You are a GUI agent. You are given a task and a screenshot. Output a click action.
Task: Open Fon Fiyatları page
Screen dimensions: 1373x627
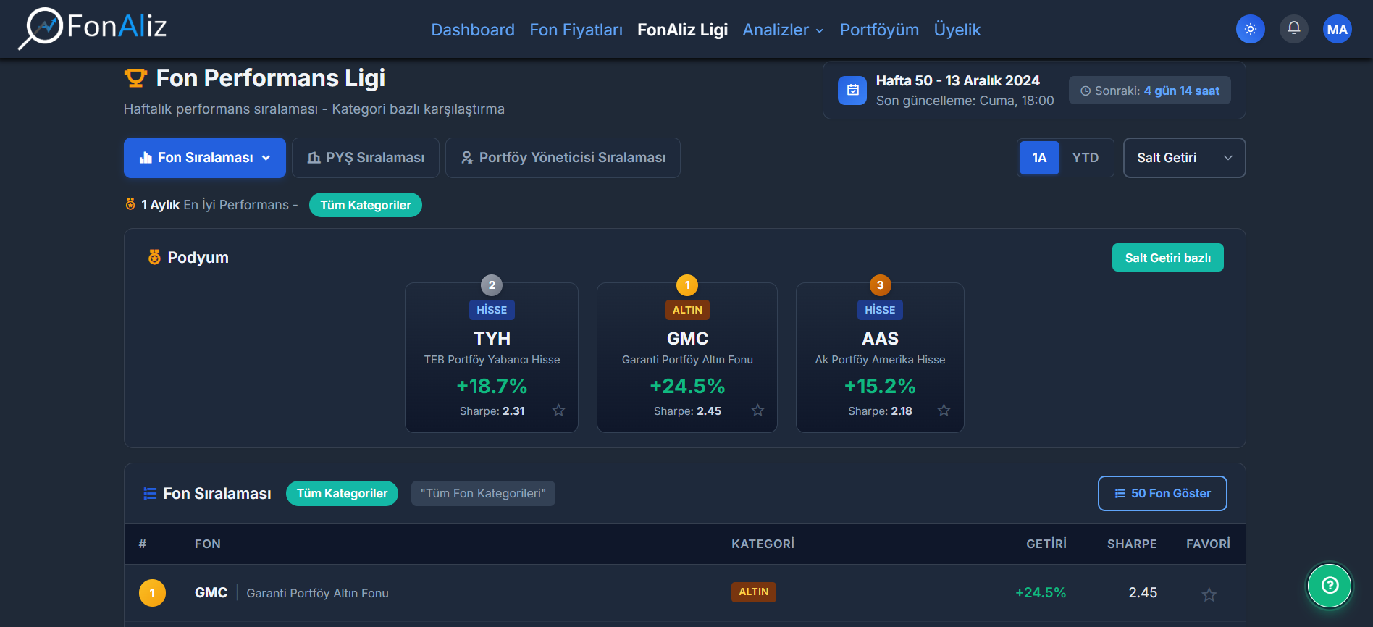click(x=576, y=30)
